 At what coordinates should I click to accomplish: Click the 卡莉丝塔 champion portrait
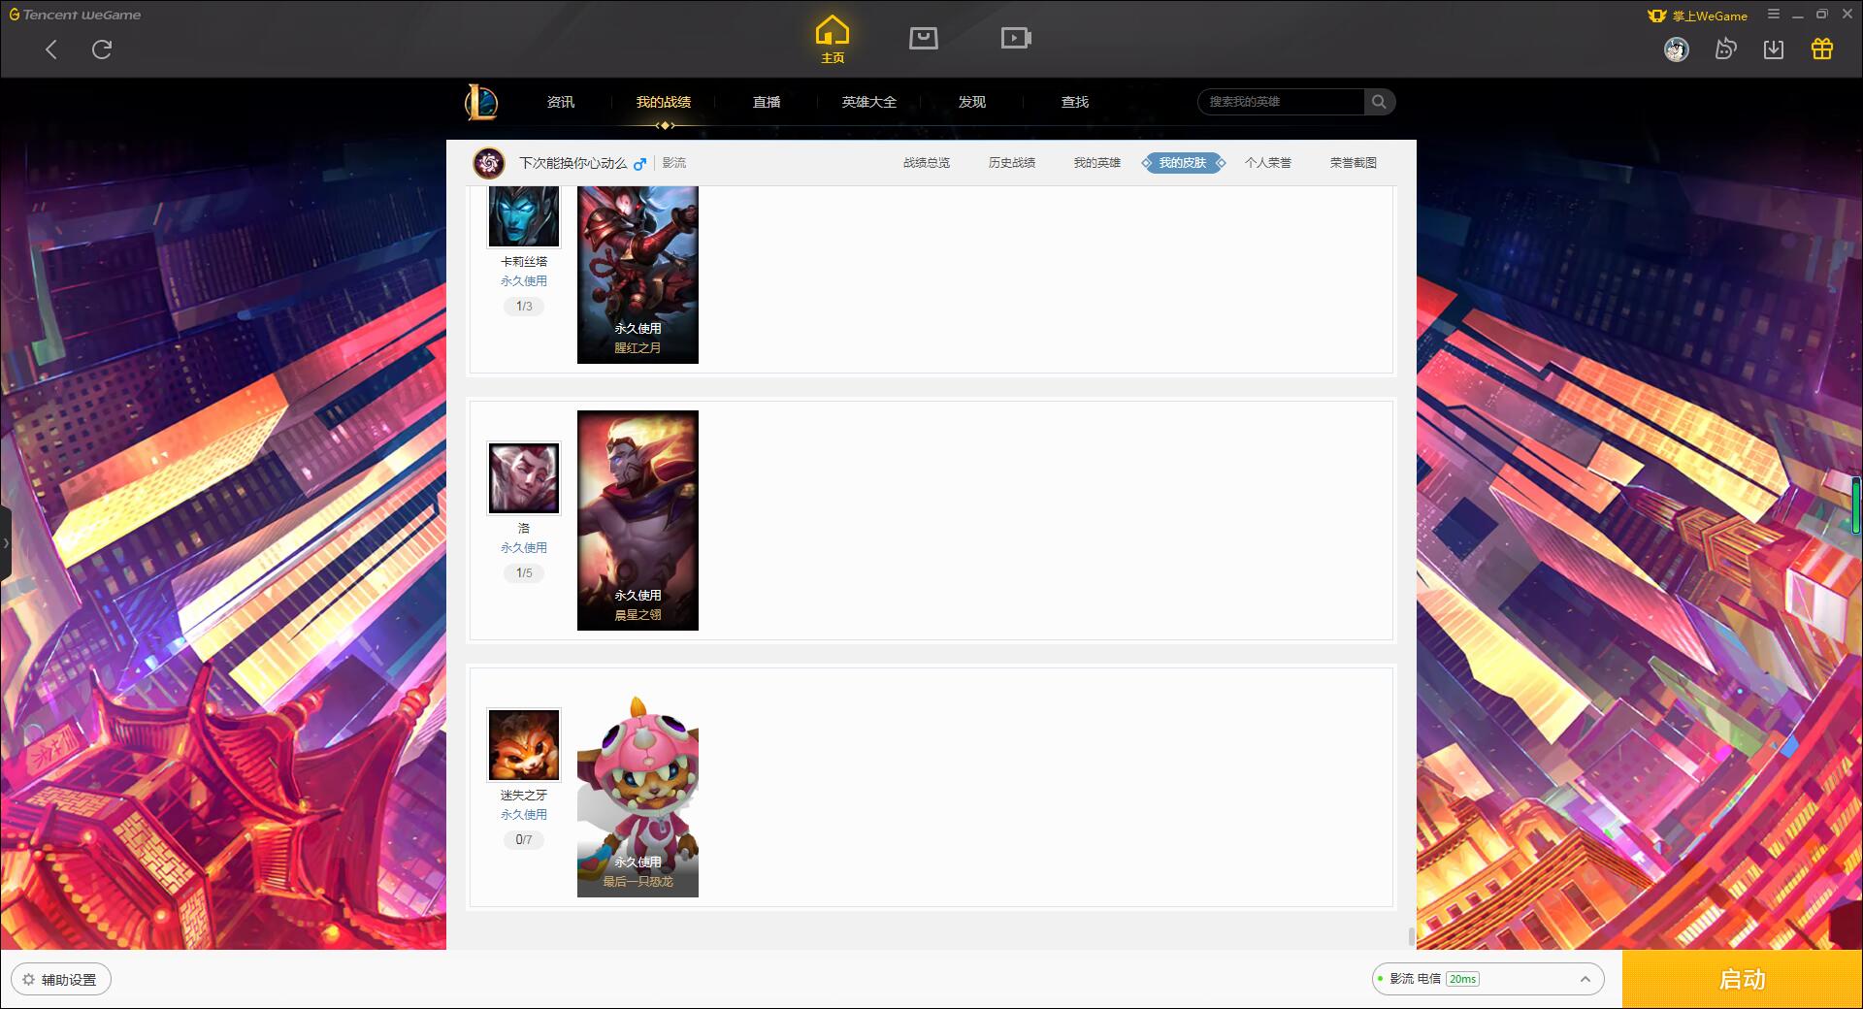click(x=524, y=215)
